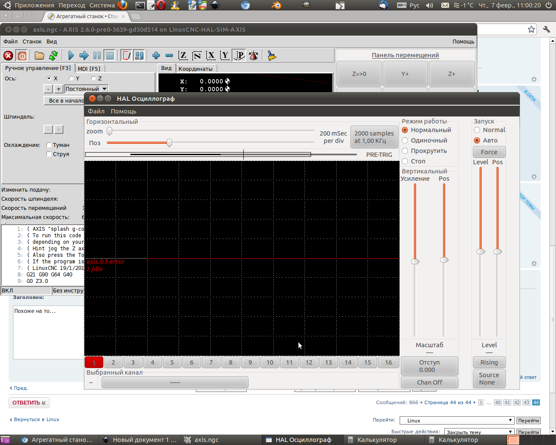Click the emergency stop toolbar icon
This screenshot has height=445, width=556.
coord(8,56)
